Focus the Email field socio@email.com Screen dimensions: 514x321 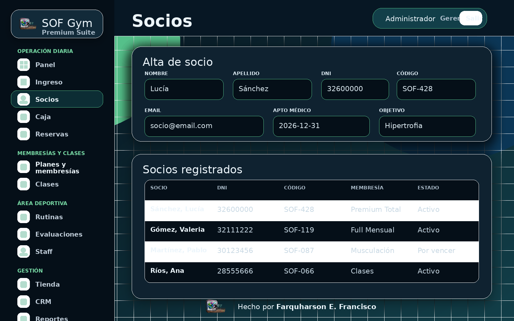pos(204,126)
